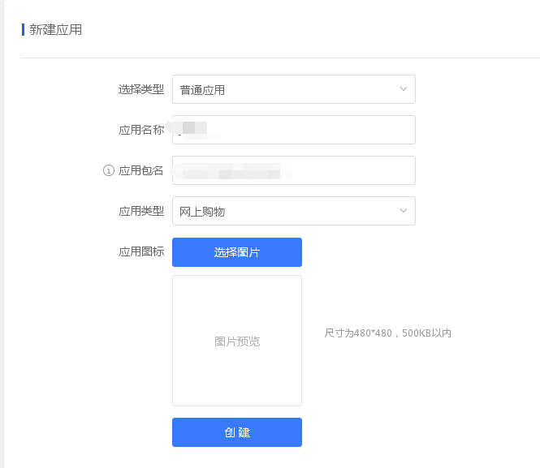Viewport: 540px width, 468px height.
Task: Click the divider line under 新建应用 heading
Action: (280, 58)
